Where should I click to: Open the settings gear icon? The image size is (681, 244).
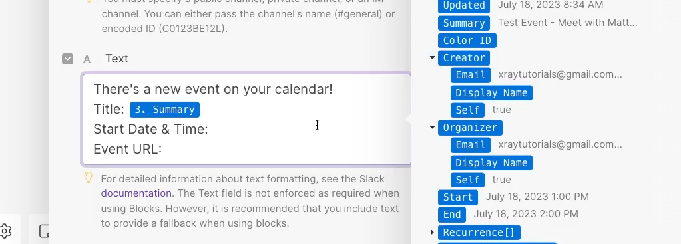click(5, 231)
